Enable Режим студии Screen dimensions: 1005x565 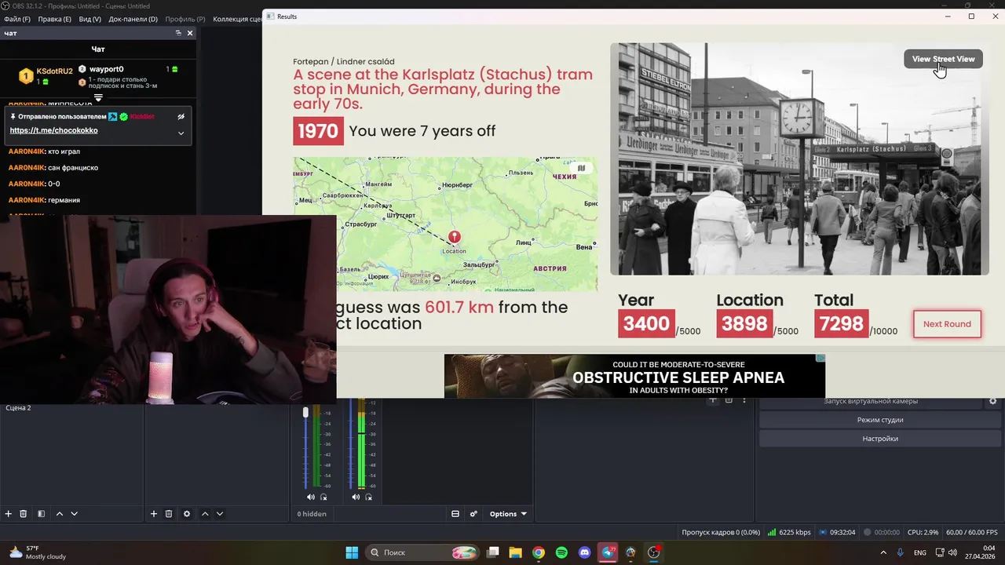tap(880, 420)
